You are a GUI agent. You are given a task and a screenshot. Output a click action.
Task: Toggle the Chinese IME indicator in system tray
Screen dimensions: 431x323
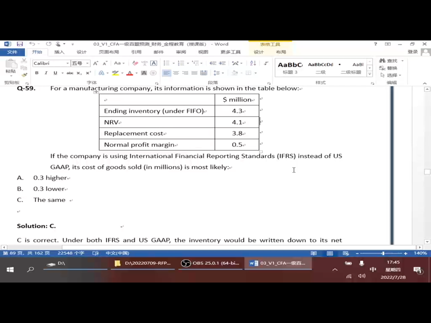click(x=373, y=270)
